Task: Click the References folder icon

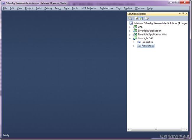Action: tap(139, 46)
